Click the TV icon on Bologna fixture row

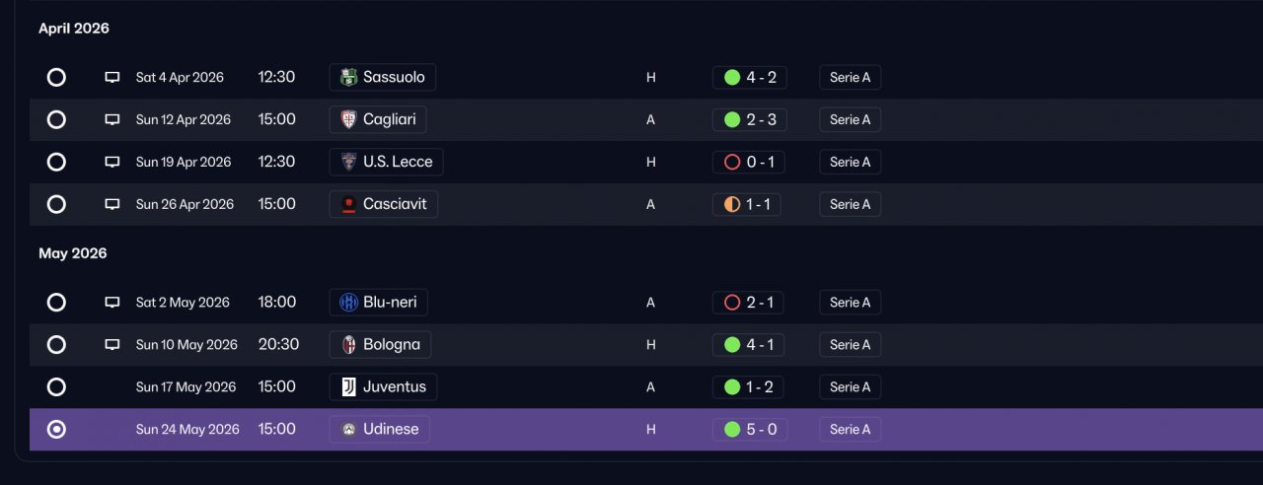pos(112,345)
